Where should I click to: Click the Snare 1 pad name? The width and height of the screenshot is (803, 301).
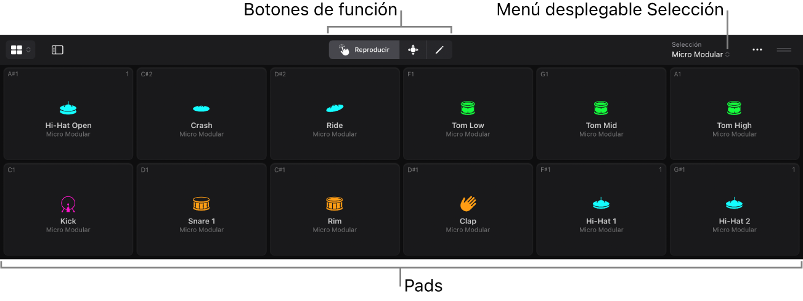click(x=202, y=221)
